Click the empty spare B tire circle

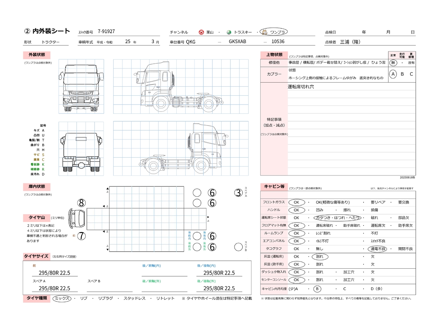click(x=238, y=247)
